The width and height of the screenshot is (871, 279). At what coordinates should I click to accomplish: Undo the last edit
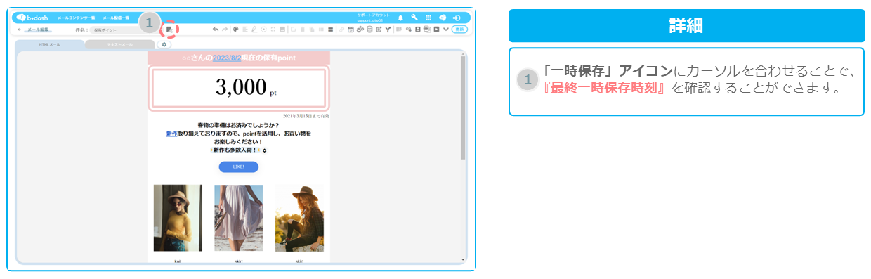point(216,29)
